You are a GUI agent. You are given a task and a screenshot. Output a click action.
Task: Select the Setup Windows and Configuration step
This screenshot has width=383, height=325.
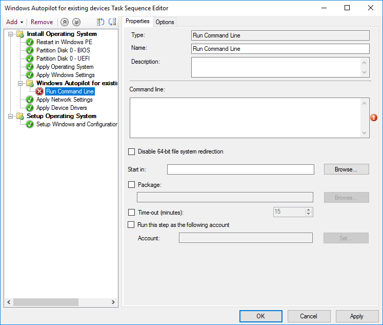coord(77,124)
